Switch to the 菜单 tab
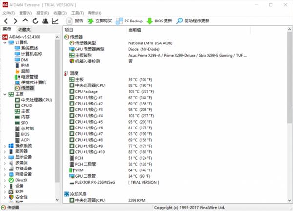This screenshot has height=211, width=293. [7, 29]
